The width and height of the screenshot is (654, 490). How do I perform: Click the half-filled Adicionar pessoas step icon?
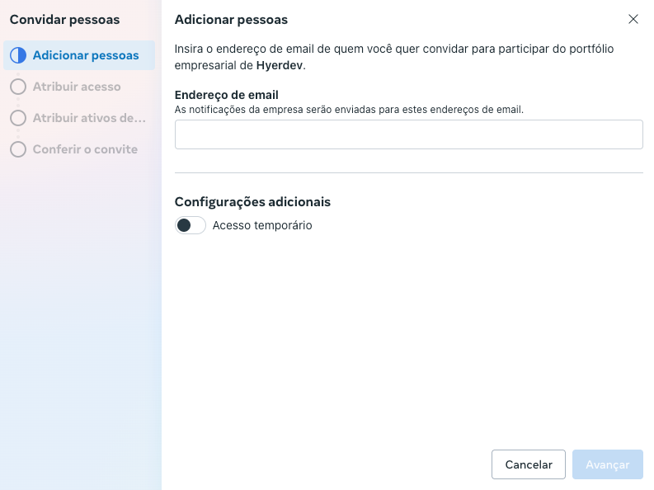point(18,56)
